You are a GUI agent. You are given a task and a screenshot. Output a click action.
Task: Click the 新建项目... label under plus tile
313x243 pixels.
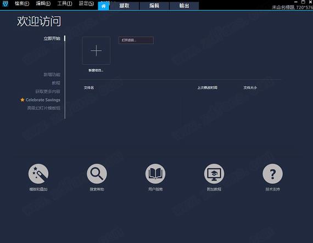96,70
